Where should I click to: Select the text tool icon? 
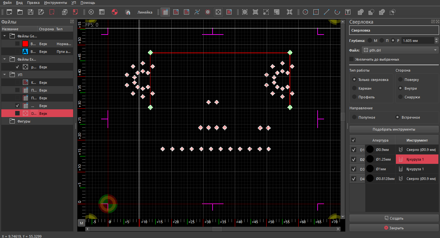[348, 12]
